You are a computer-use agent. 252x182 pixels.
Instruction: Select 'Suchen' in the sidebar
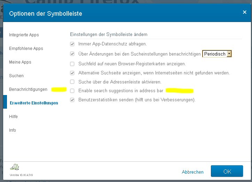(x=16, y=76)
